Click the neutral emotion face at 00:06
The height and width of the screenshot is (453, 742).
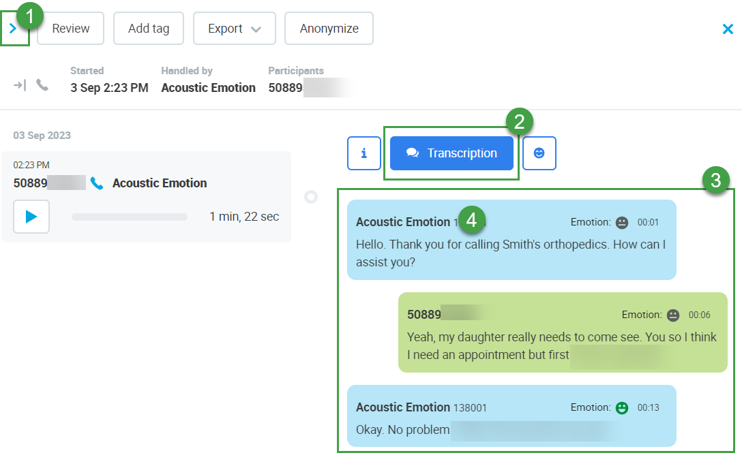tap(672, 315)
